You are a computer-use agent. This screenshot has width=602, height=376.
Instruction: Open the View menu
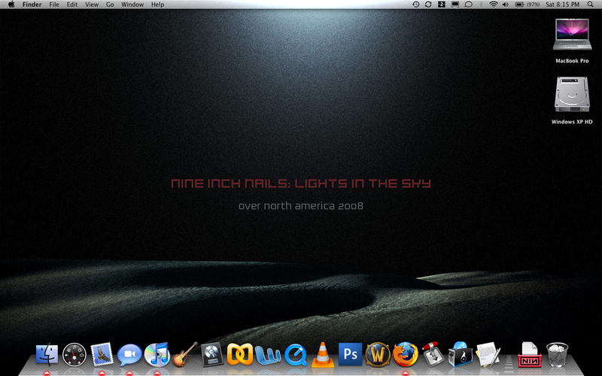(92, 5)
